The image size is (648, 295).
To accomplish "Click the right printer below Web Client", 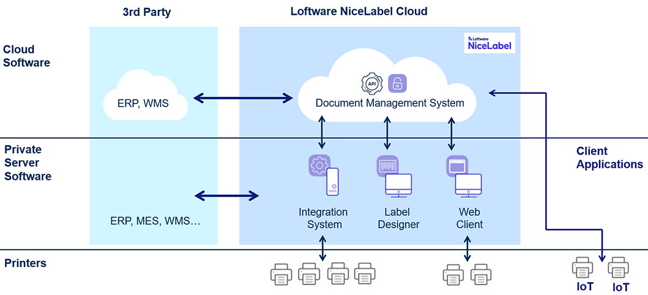I will pyautogui.click(x=481, y=274).
